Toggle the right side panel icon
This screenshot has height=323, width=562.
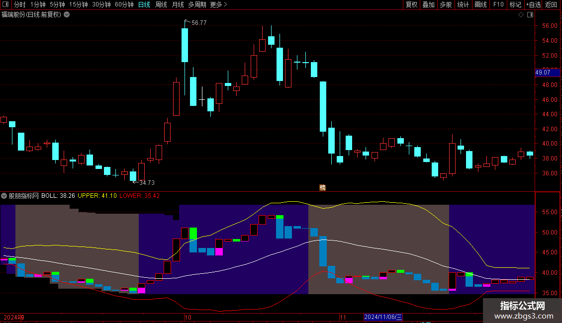[x=530, y=15]
